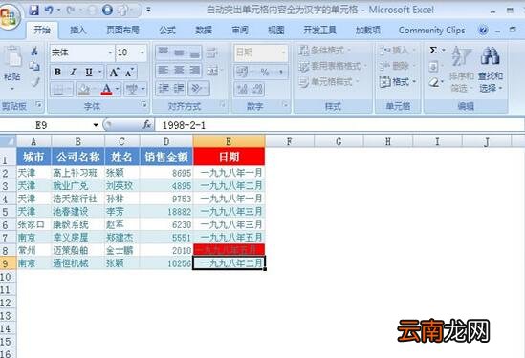This screenshot has width=525, height=358.
Task: Switch to the 页面布局 tab
Action: pyautogui.click(x=122, y=31)
